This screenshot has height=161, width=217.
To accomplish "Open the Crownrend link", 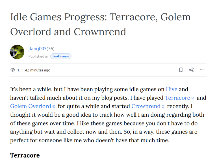I will (x=146, y=106).
